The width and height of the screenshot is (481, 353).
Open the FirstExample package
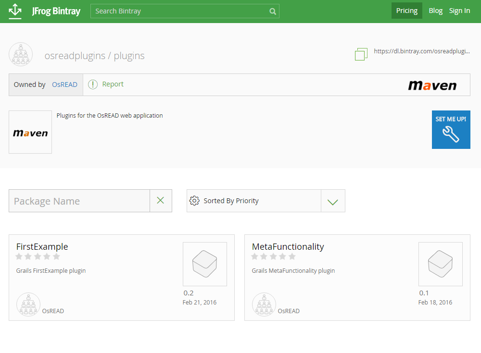[x=42, y=247]
